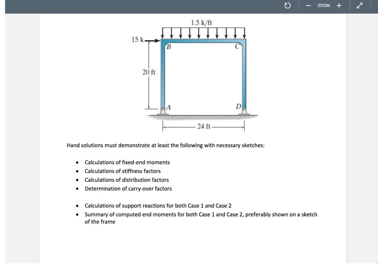The height and width of the screenshot is (279, 378).
Task: Select joint label B on the frame
Action: point(169,46)
